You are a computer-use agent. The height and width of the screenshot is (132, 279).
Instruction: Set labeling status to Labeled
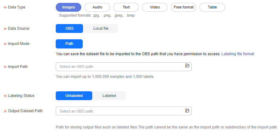[x=109, y=96]
